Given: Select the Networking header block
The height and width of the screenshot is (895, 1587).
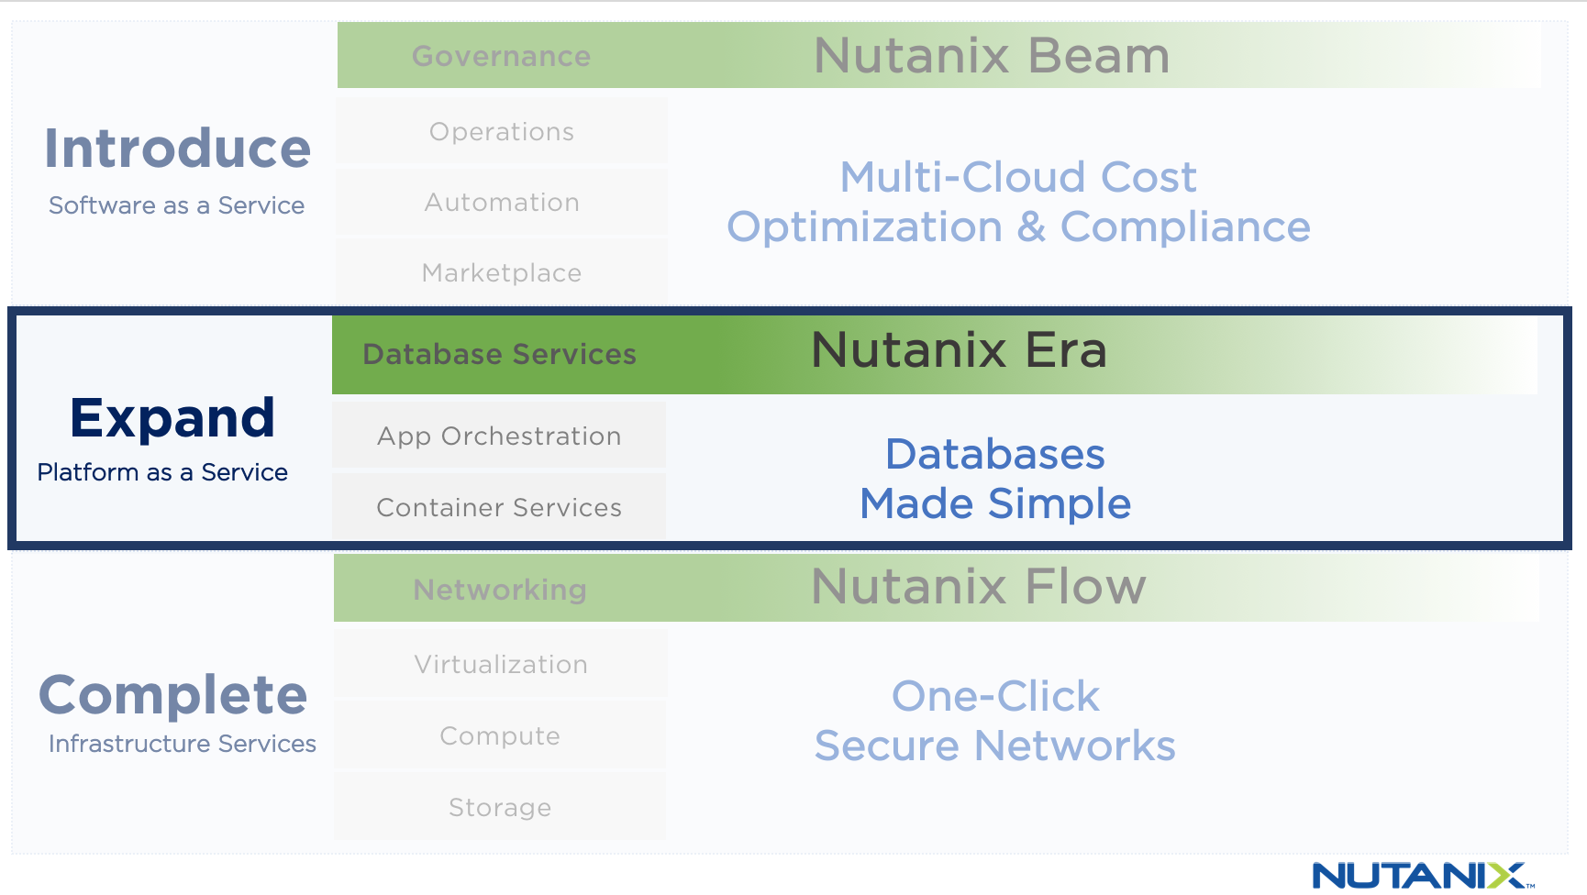Looking at the screenshot, I should coord(499,590).
